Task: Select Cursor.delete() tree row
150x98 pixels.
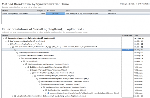Action: 31,61
